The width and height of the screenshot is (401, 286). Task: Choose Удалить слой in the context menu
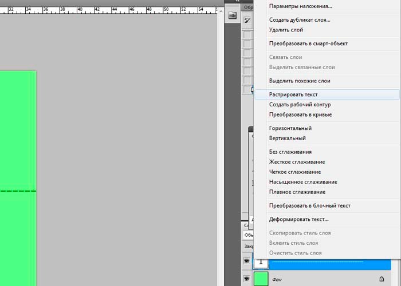pyautogui.click(x=286, y=30)
